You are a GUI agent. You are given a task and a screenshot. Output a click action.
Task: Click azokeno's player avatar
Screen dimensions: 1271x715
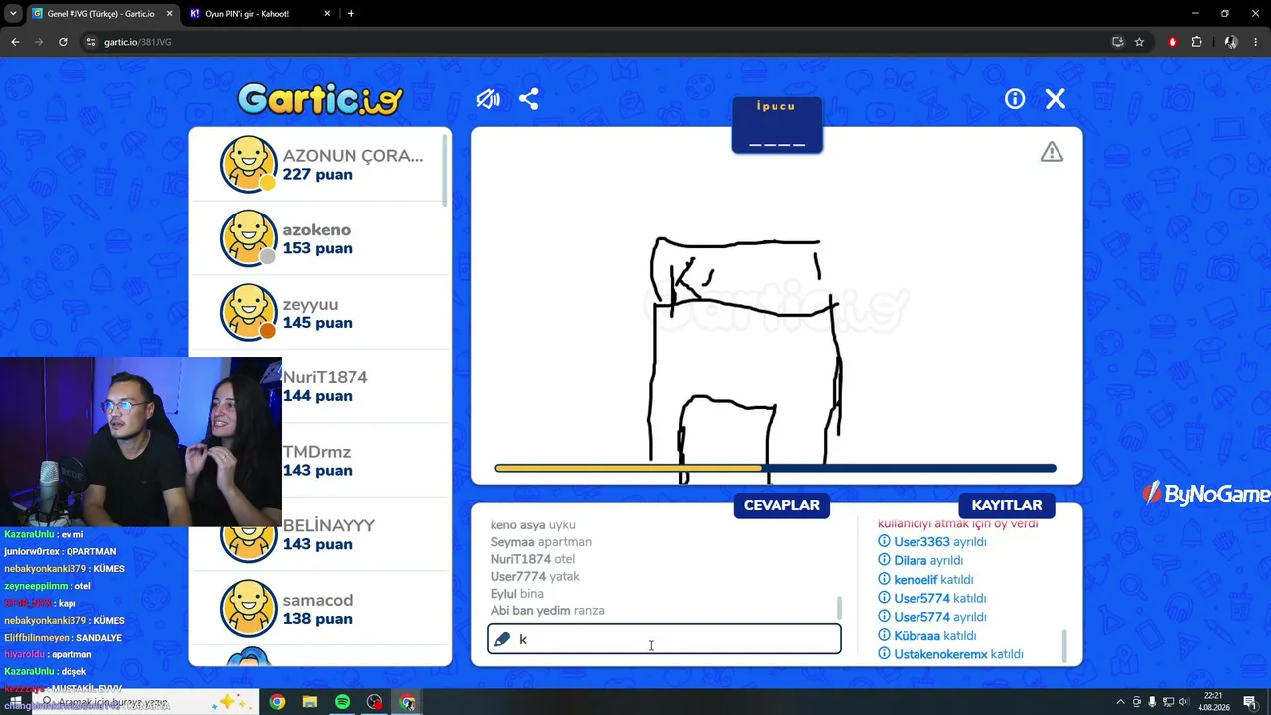coord(248,238)
